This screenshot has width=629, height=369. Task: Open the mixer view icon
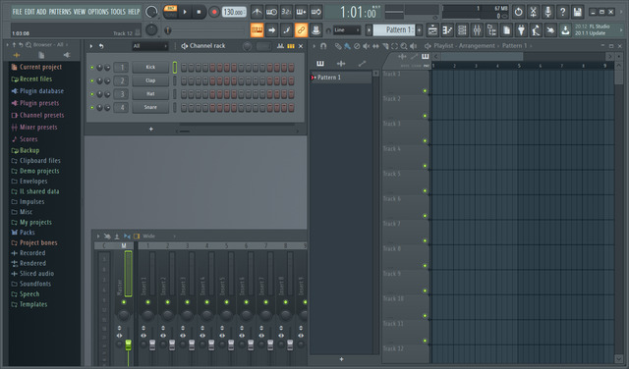click(477, 30)
